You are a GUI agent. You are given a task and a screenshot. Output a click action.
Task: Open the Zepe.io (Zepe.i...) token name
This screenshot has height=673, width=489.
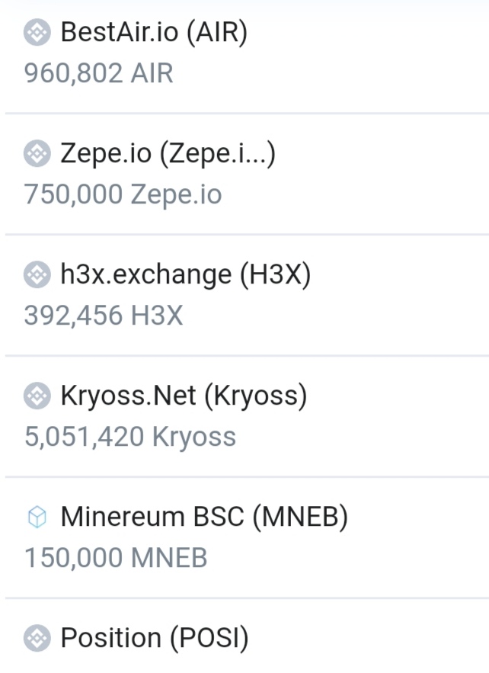(168, 154)
